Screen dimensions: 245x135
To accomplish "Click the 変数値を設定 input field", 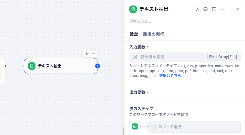I will pyautogui.click(x=168, y=57).
